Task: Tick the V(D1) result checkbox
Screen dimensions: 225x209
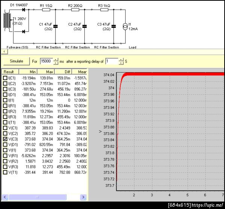Action: (x=5, y=144)
